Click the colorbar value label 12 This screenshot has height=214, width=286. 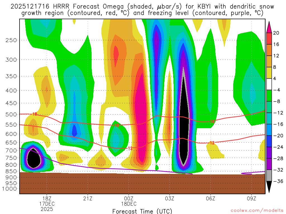point(276,56)
